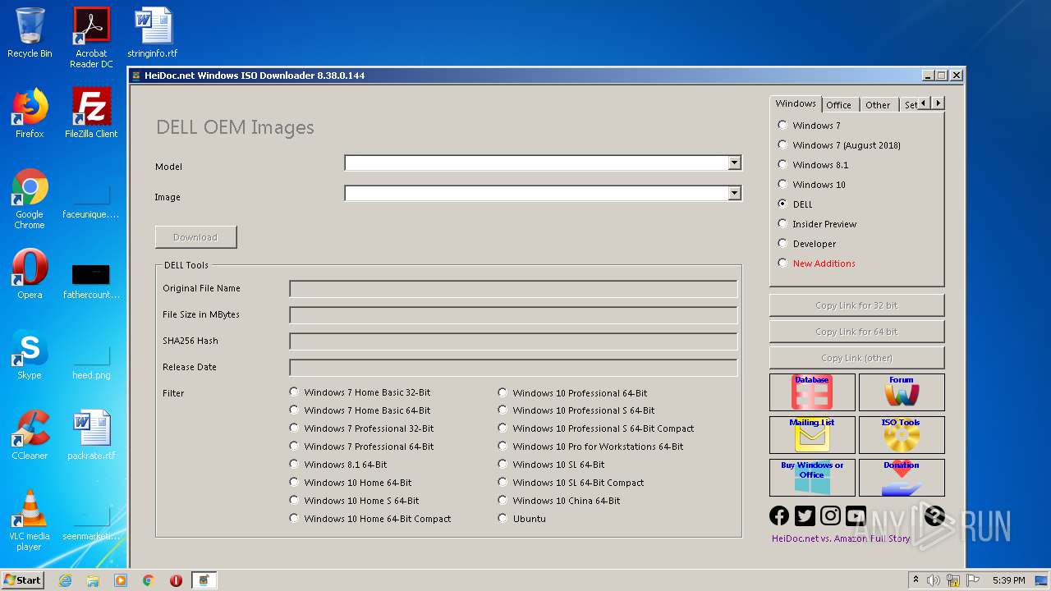Switch to the Other tab
The image size is (1051, 591).
tap(878, 105)
